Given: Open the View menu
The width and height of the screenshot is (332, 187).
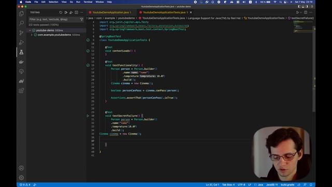Looking at the screenshot, I should click(64, 2).
